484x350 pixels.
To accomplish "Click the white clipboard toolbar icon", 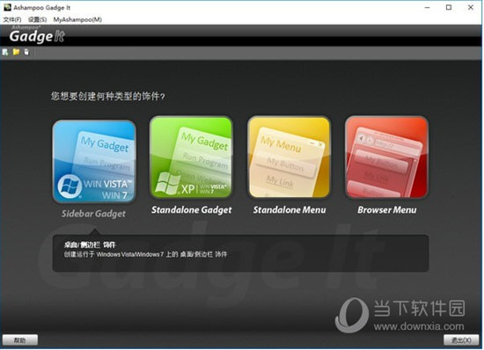I will click(x=26, y=52).
